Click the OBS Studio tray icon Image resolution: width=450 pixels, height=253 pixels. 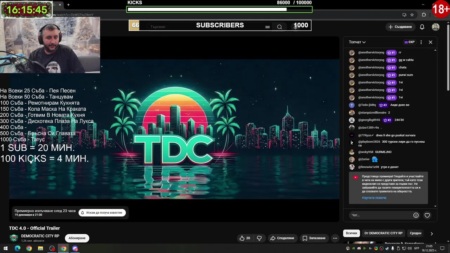381,248
